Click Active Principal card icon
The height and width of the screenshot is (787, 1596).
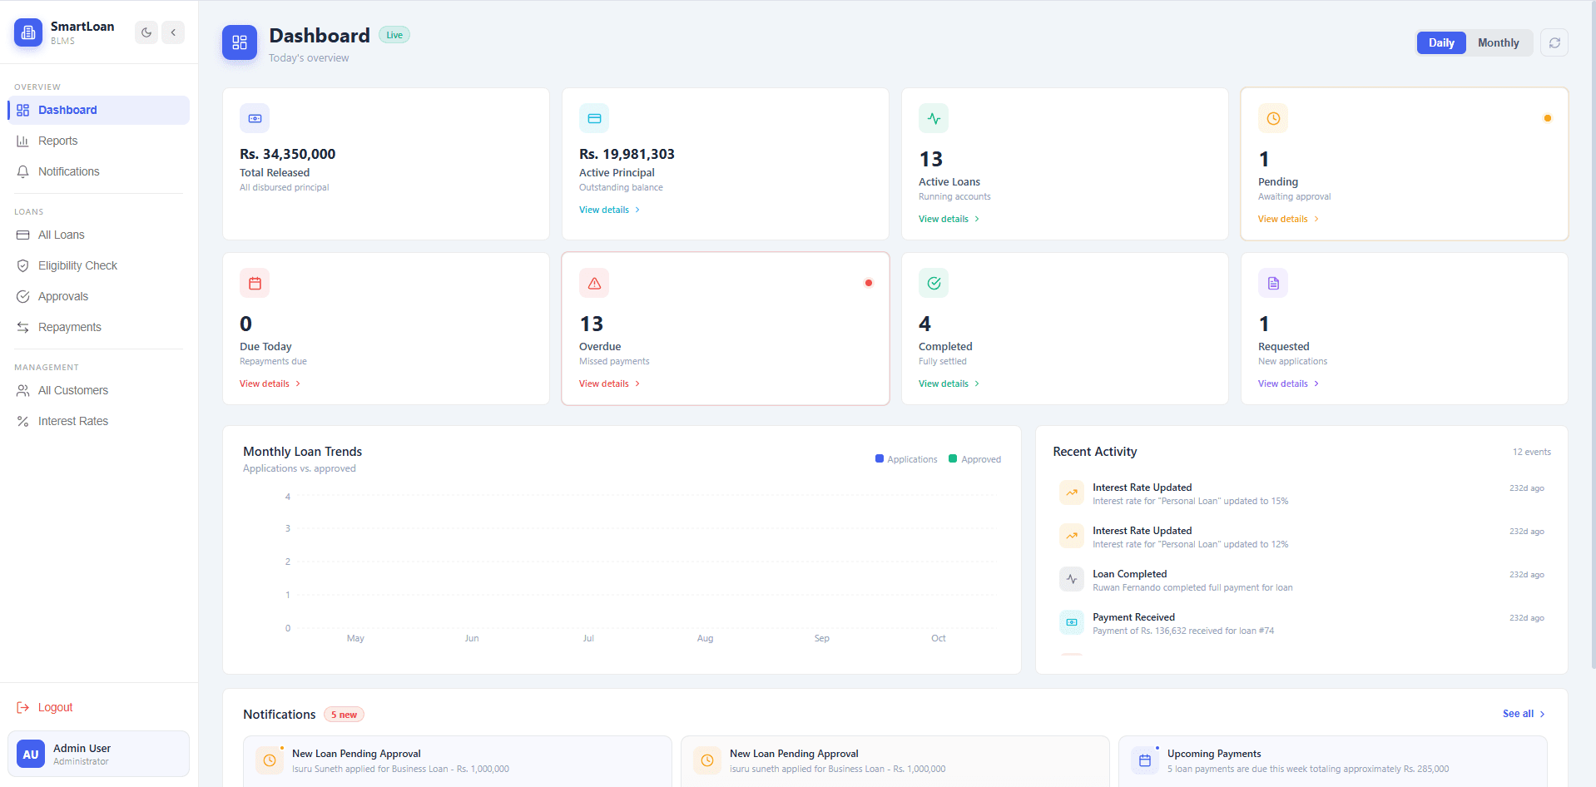[594, 118]
